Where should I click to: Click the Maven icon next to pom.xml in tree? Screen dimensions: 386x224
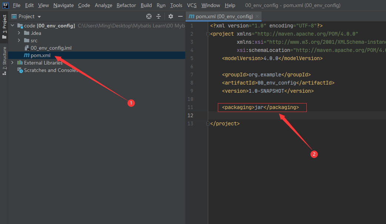click(27, 55)
